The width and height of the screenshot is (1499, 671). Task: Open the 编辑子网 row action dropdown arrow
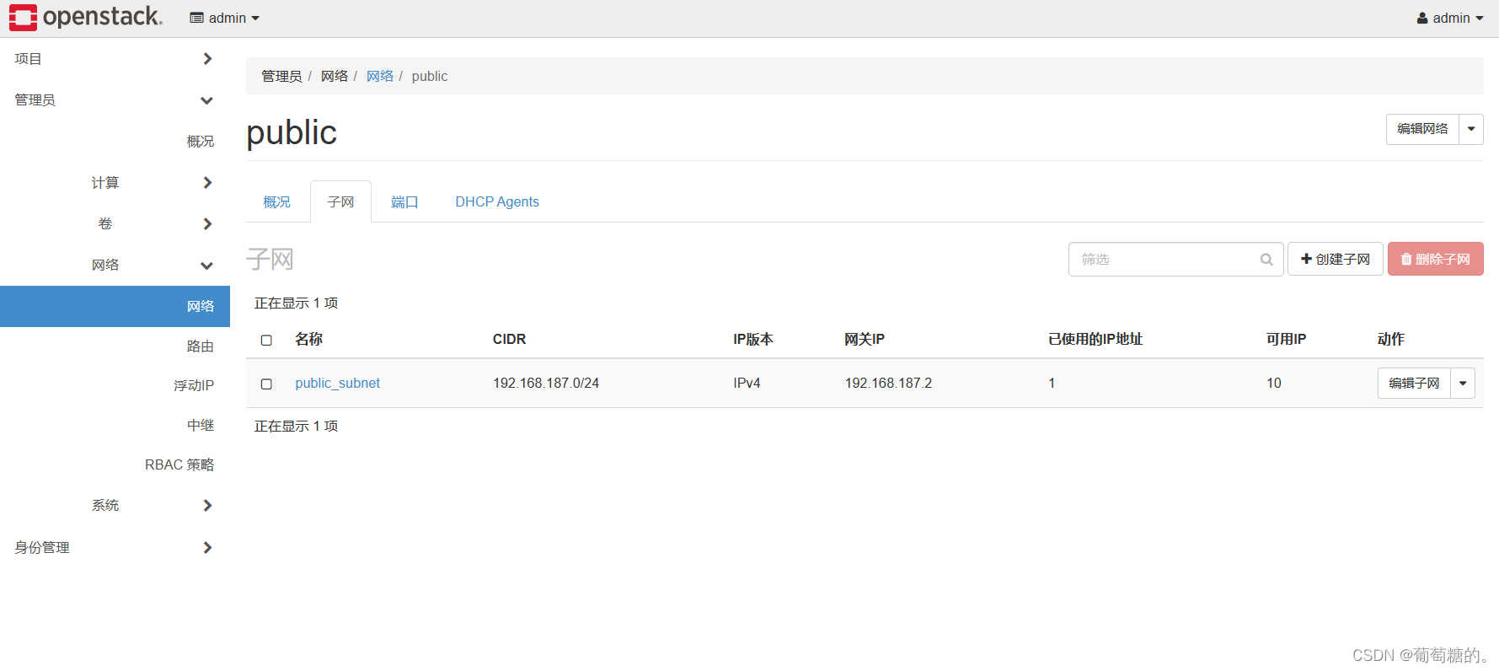[1463, 383]
